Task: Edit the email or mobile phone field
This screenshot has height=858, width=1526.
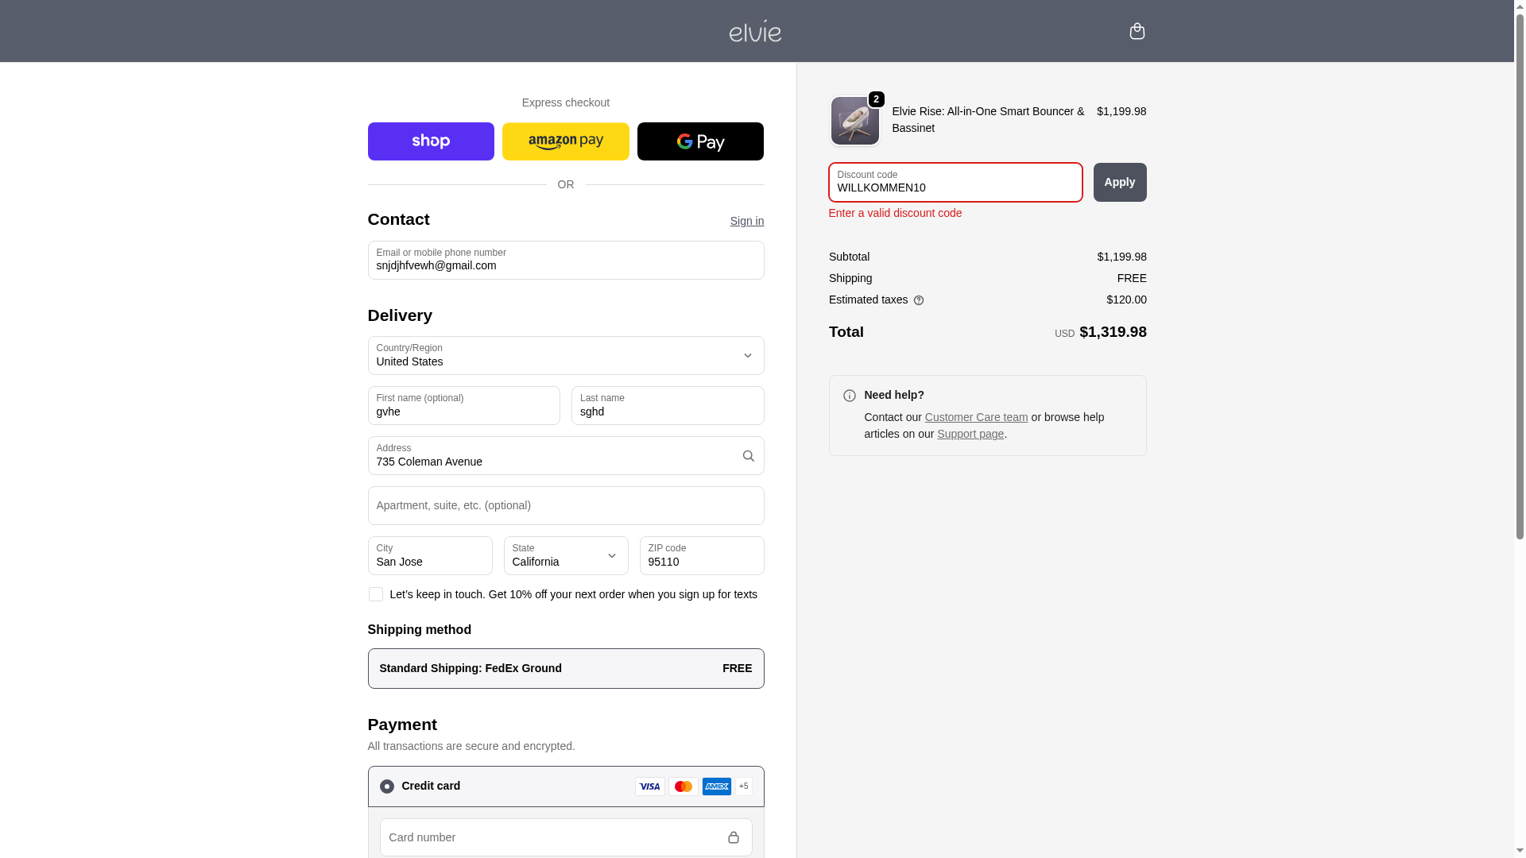Action: pyautogui.click(x=566, y=261)
